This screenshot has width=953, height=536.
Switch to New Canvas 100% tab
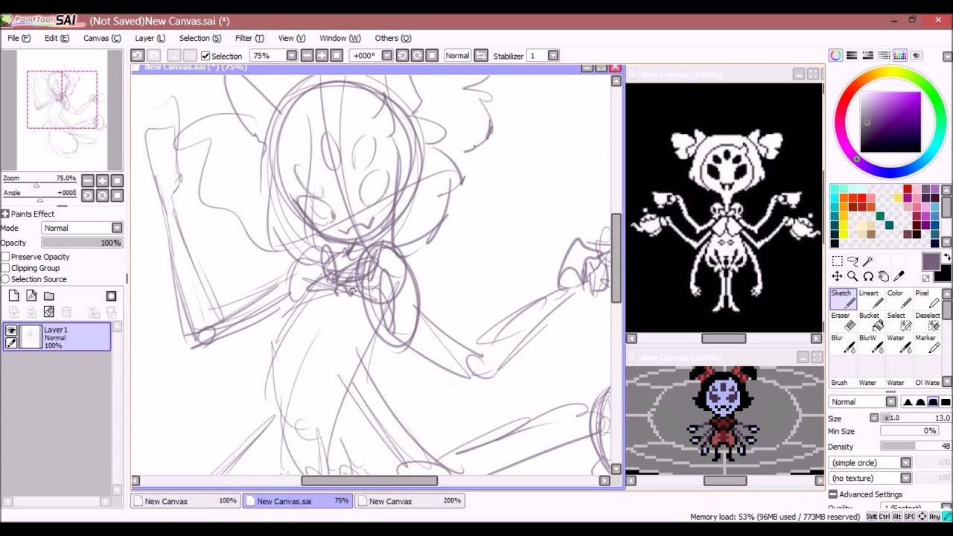click(186, 501)
